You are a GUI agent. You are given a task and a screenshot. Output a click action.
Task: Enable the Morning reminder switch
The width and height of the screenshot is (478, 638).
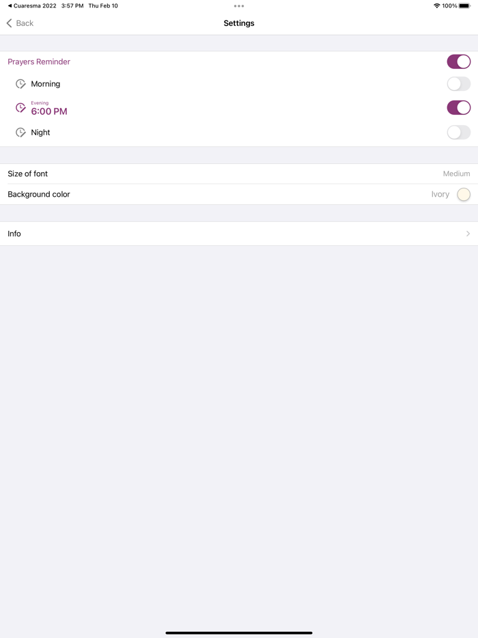(458, 84)
